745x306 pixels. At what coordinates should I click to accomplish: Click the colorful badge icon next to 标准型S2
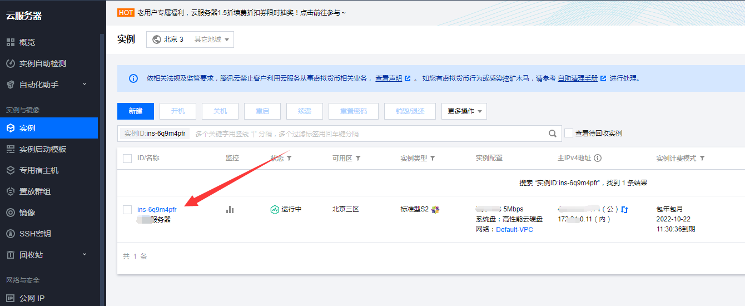(x=435, y=210)
